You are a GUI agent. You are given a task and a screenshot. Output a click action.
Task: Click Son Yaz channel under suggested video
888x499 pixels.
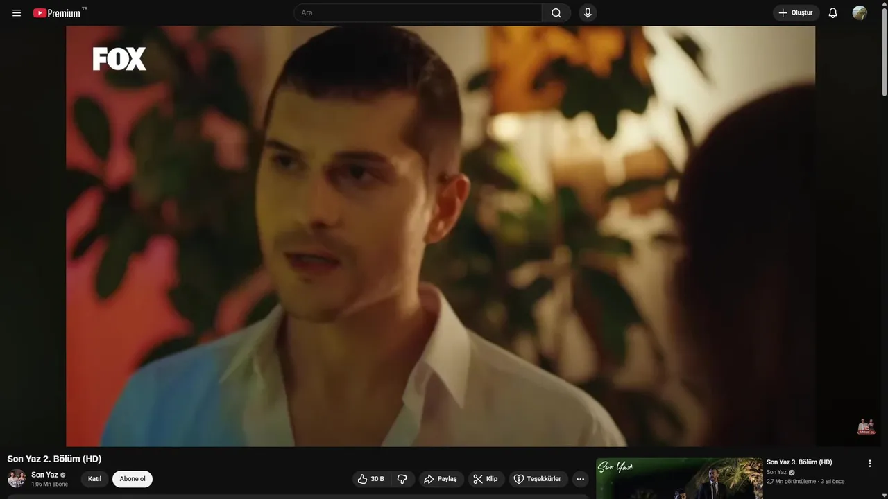776,472
